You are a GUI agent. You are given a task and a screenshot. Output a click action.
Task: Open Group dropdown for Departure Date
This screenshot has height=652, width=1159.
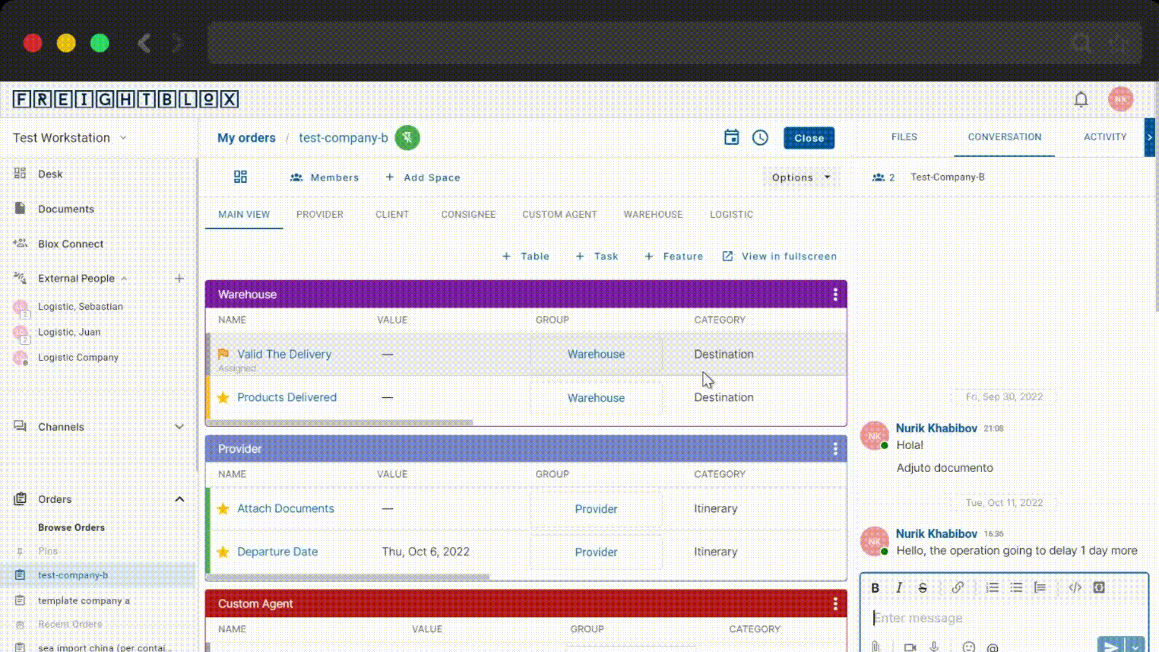(596, 552)
